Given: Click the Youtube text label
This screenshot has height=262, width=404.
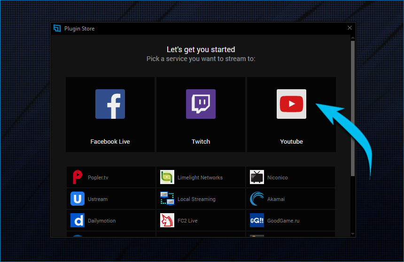Looking at the screenshot, I should coord(291,142).
